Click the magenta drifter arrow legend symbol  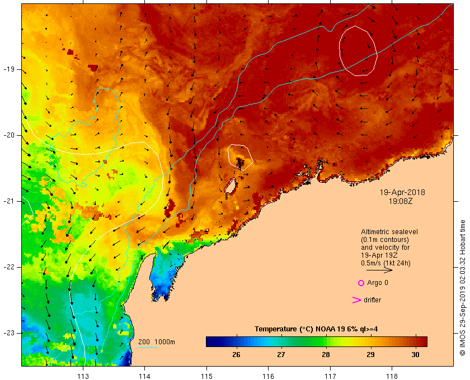click(x=357, y=300)
